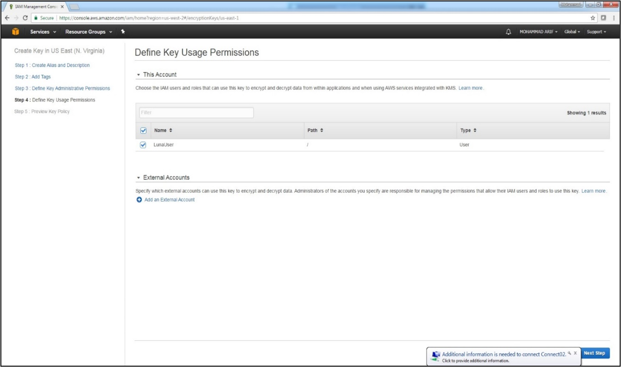Collapse the This Account section

[x=139, y=75]
